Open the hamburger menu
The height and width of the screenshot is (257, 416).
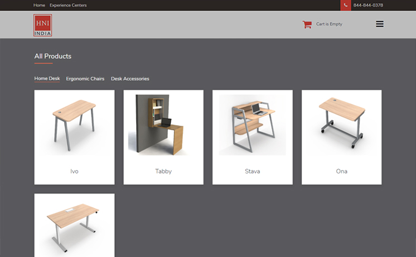380,24
